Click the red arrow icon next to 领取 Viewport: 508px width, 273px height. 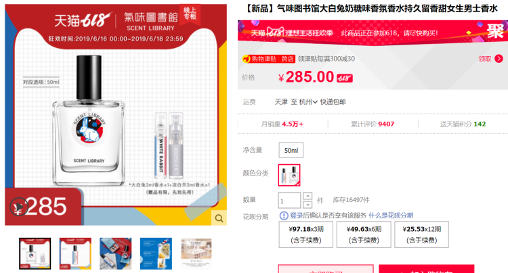[x=499, y=59]
